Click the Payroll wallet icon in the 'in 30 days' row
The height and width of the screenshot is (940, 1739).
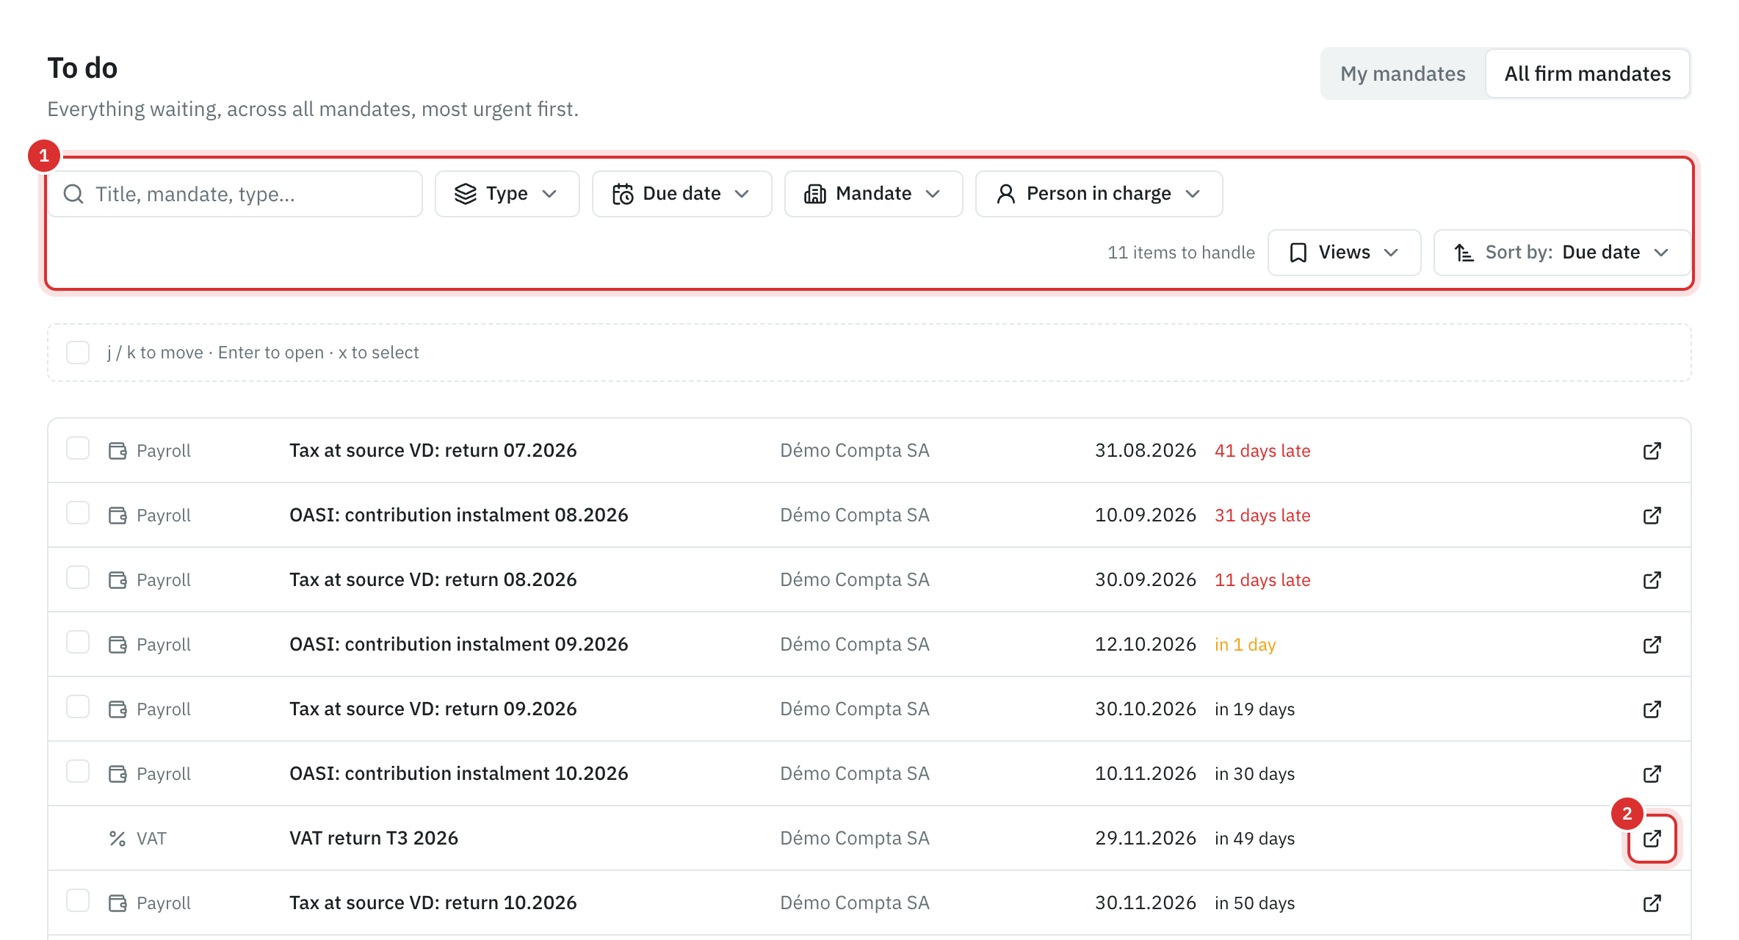pyautogui.click(x=117, y=774)
